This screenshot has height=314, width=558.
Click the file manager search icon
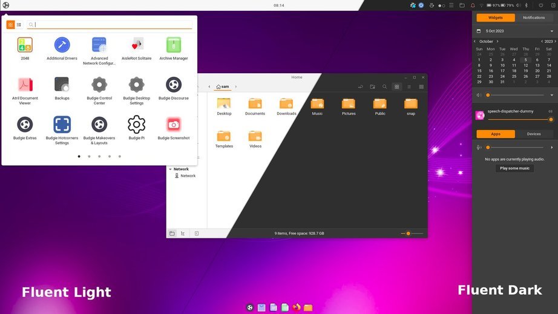click(384, 87)
